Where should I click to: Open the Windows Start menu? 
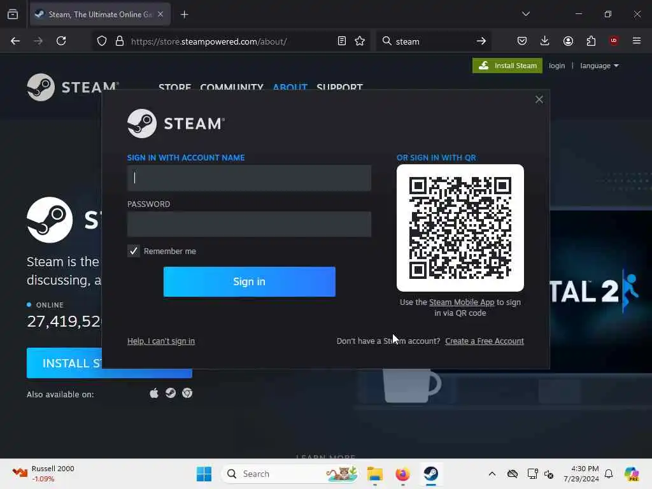coord(204,474)
